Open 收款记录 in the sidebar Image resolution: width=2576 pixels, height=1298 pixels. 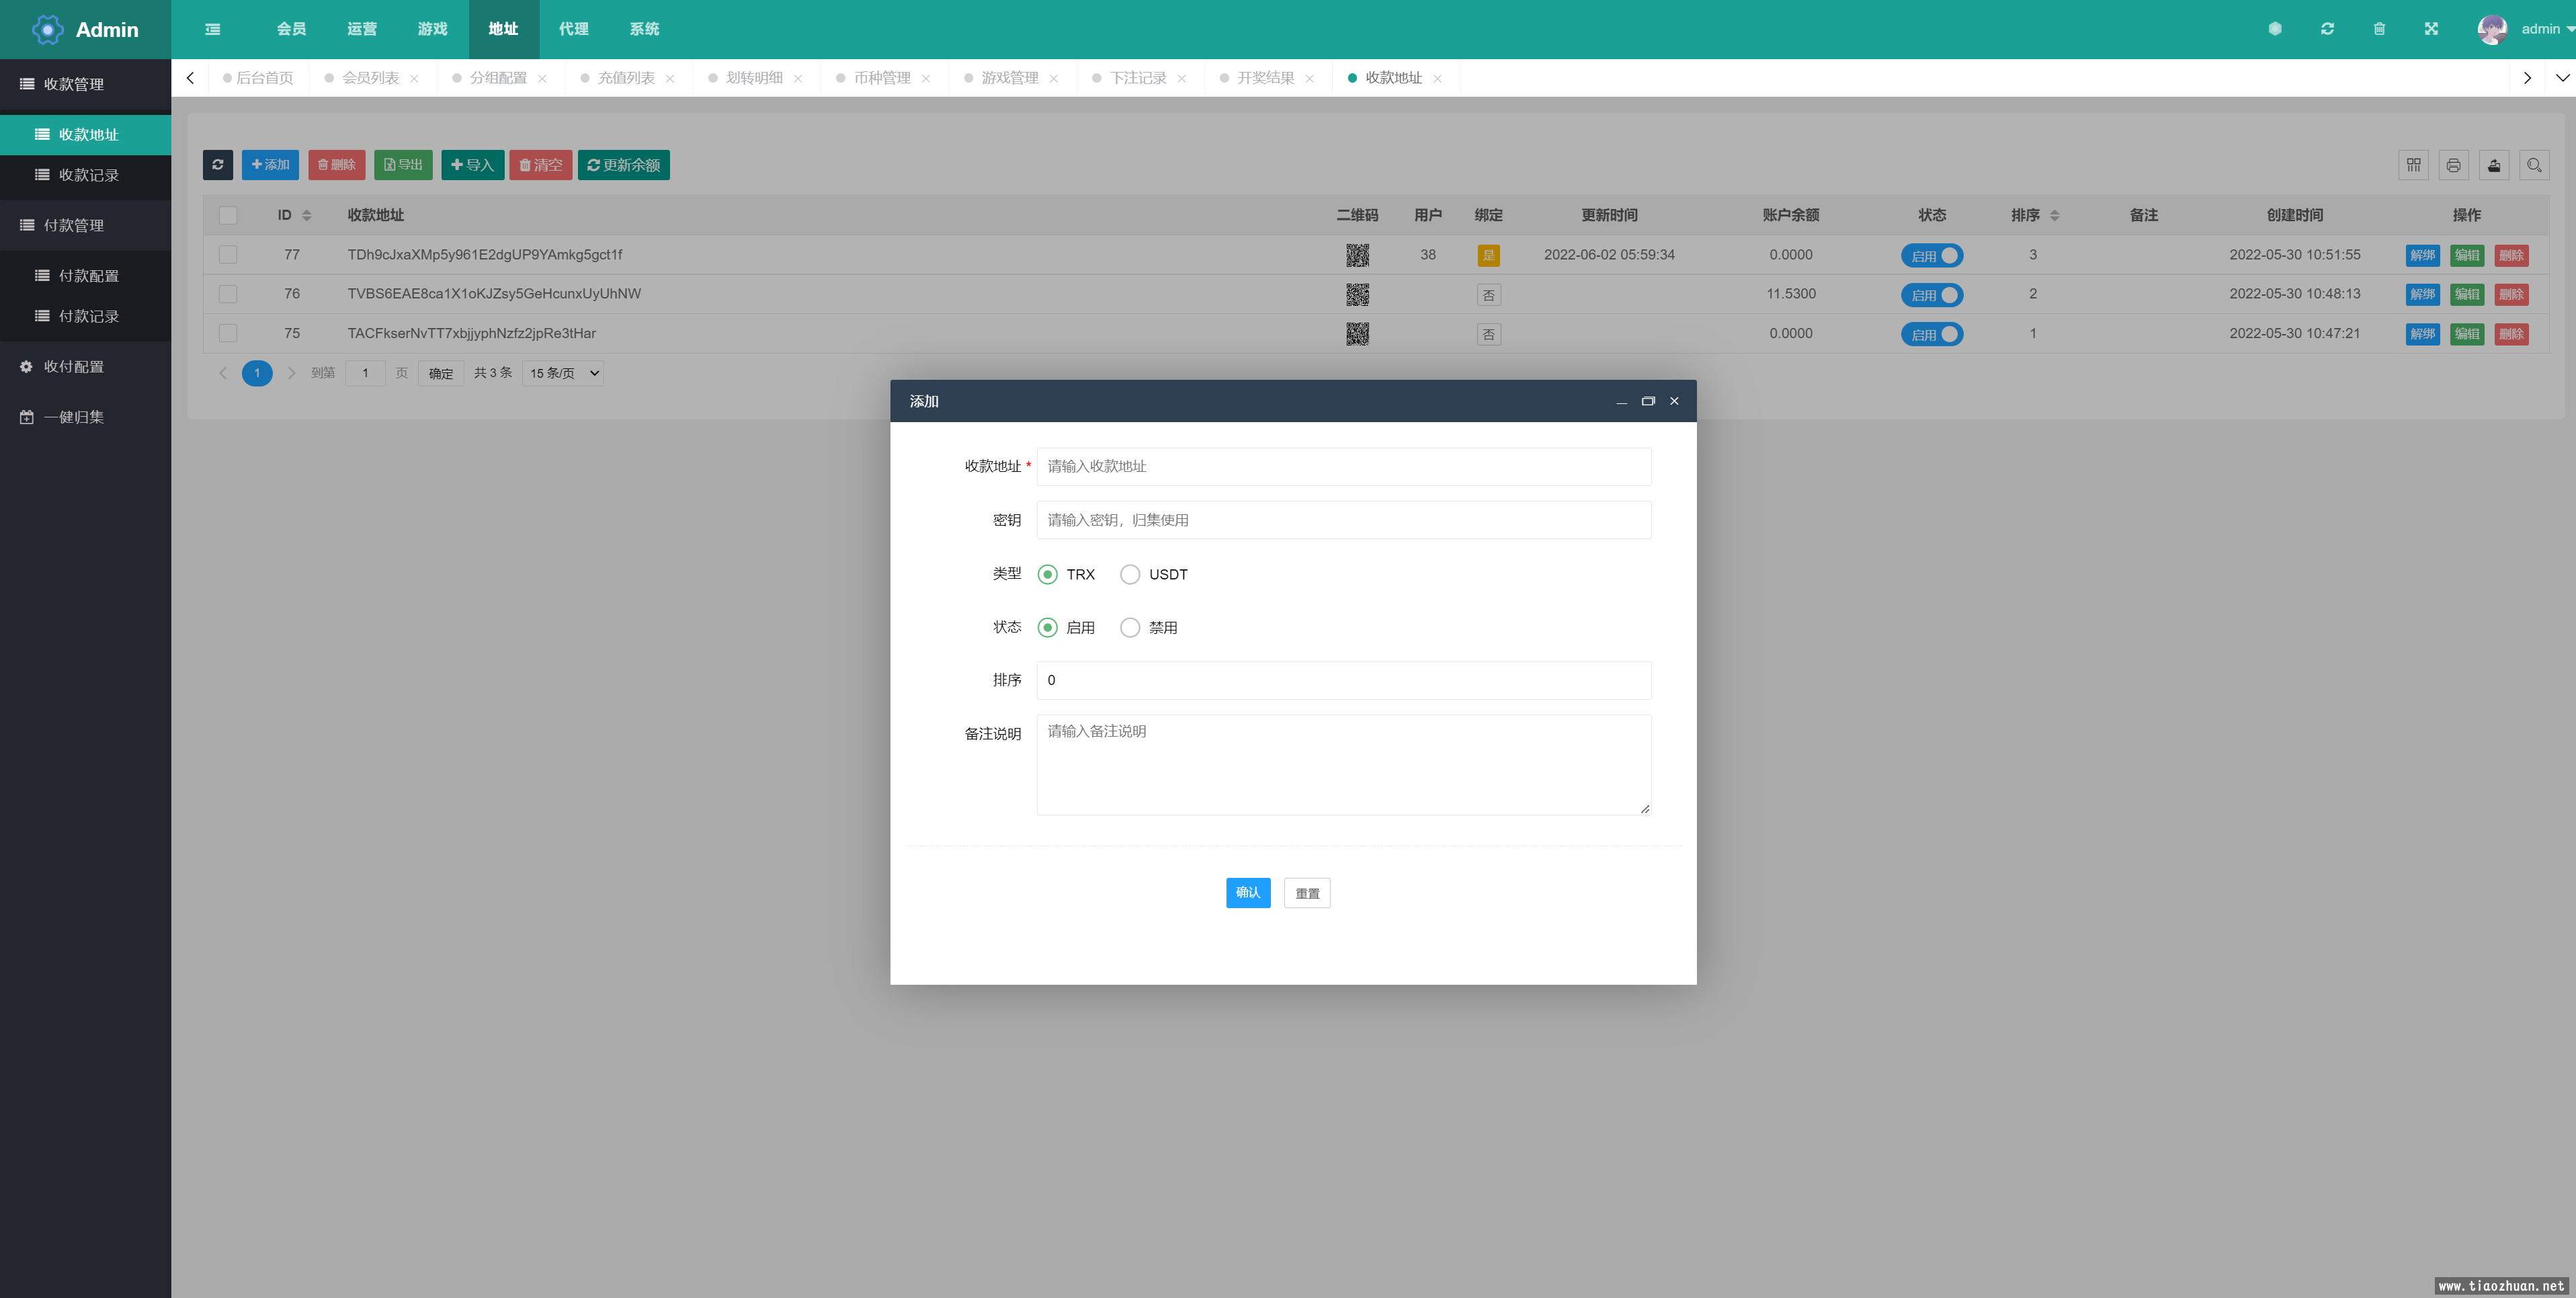[x=85, y=175]
